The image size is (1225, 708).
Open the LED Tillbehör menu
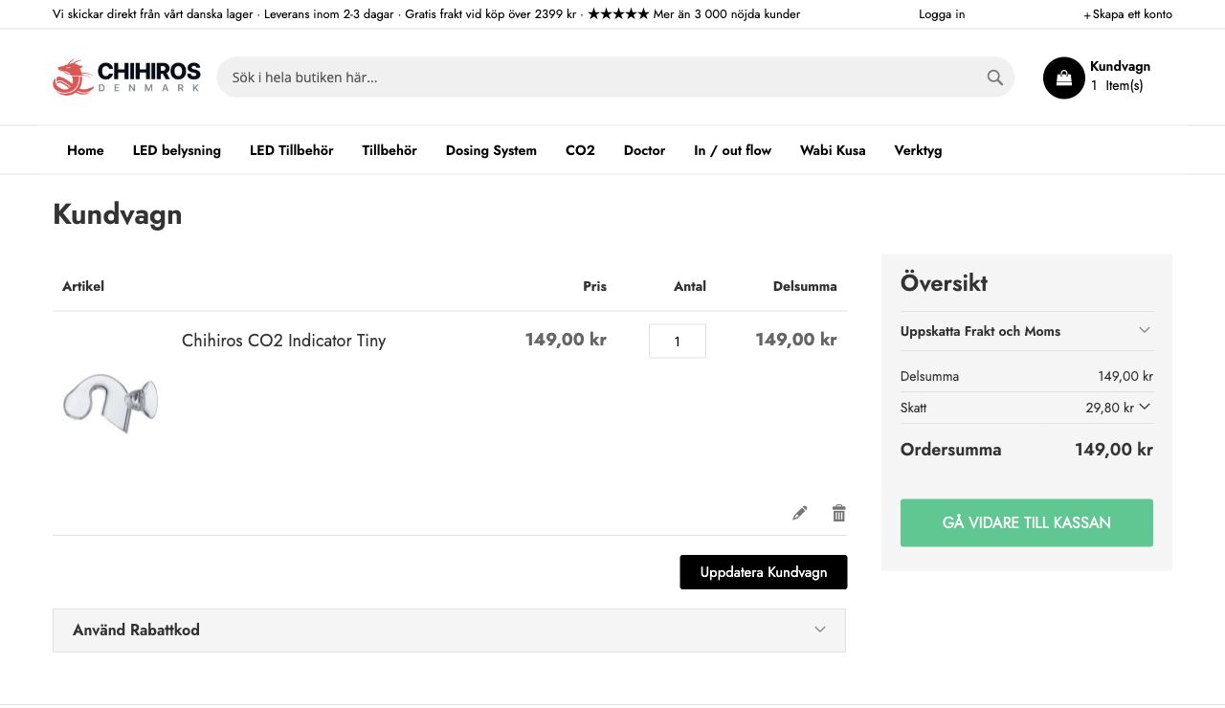[292, 150]
